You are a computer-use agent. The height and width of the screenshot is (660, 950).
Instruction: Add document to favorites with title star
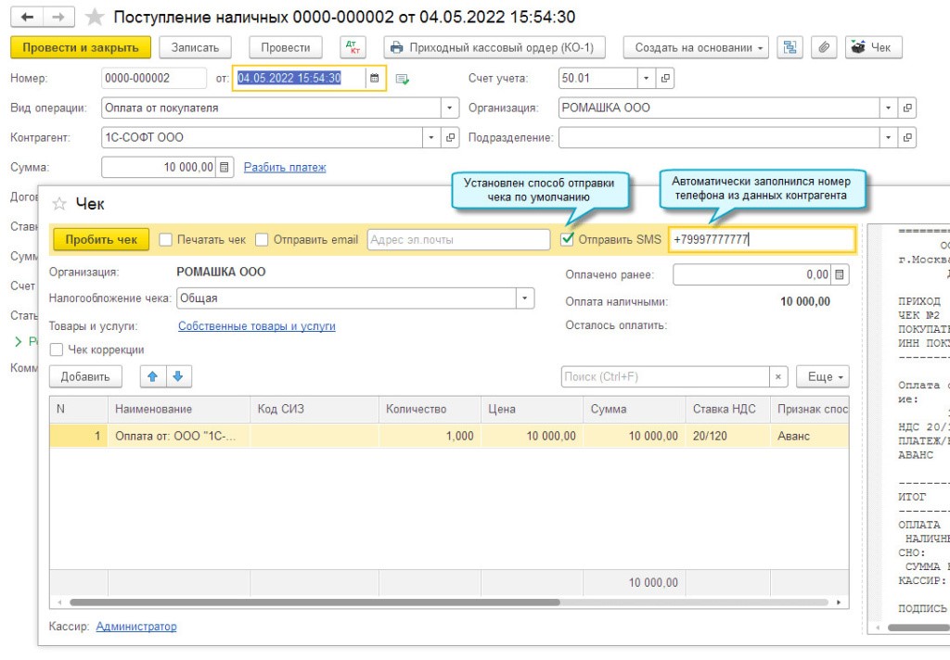point(95,17)
